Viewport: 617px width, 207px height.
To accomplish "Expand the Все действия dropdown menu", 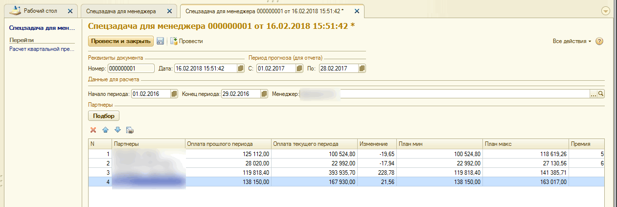I will click(x=571, y=42).
